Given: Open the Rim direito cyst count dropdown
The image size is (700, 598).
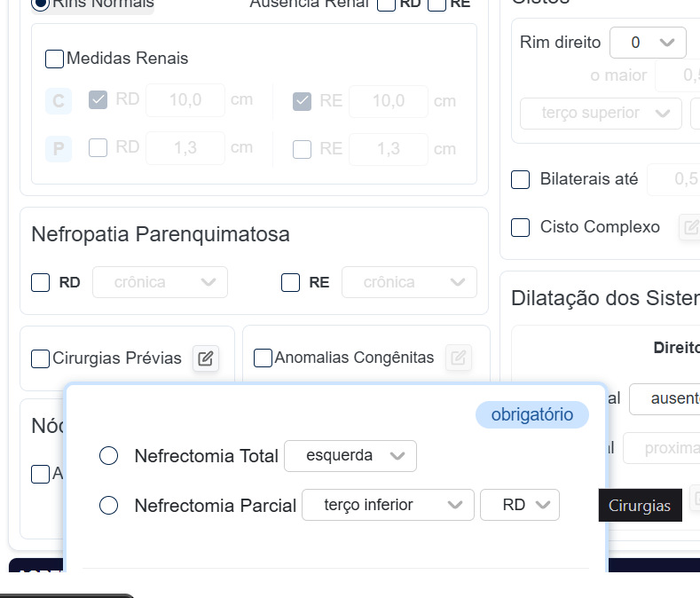Looking at the screenshot, I should [647, 42].
